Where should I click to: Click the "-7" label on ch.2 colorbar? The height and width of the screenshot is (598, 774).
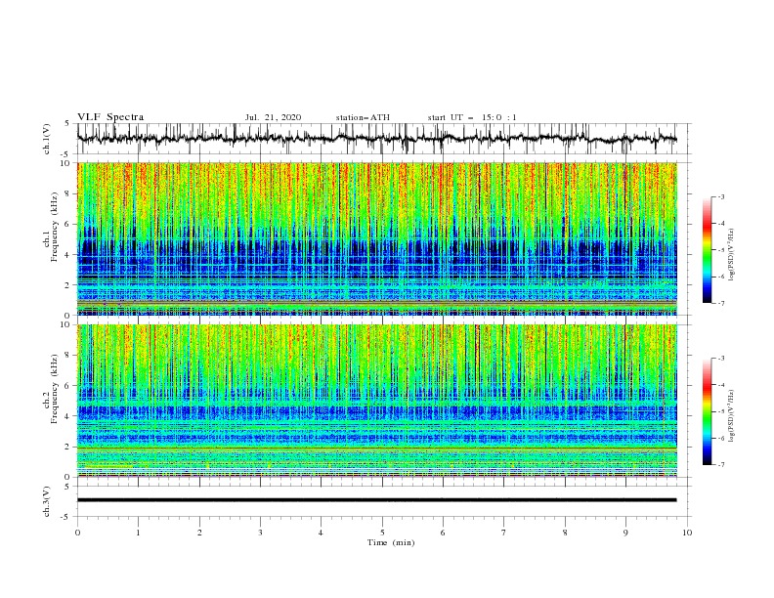point(720,464)
